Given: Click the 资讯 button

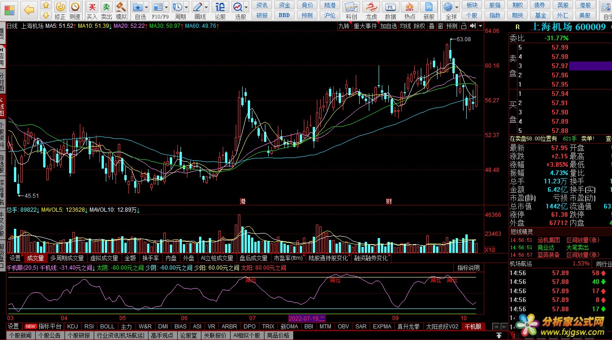Looking at the screenshot, I should point(262,5).
